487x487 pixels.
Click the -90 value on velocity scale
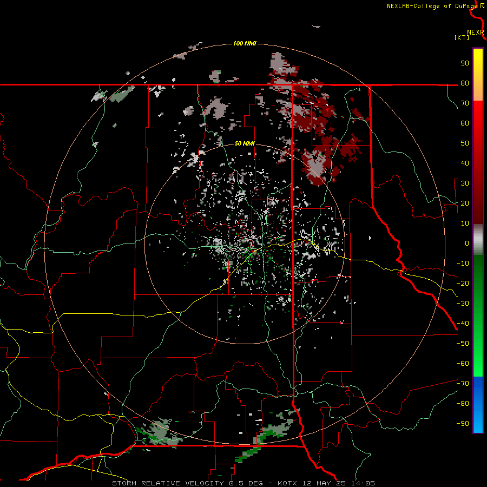pyautogui.click(x=463, y=424)
